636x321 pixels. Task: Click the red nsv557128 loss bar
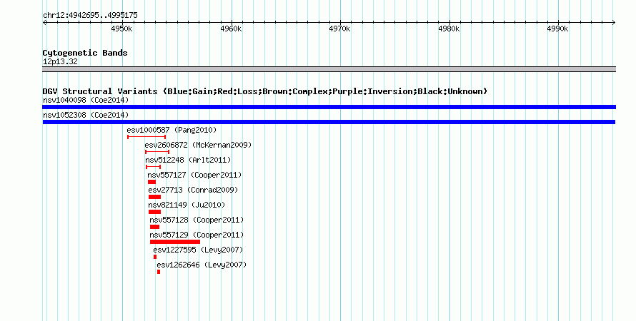pyautogui.click(x=154, y=227)
